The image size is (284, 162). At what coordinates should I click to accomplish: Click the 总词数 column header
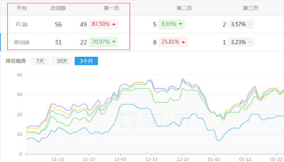58,8
